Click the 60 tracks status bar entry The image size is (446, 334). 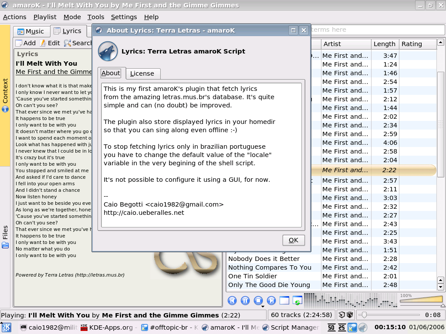301,315
